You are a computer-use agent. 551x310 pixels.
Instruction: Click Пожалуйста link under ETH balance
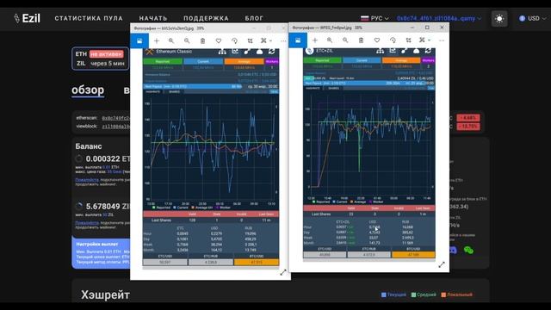(x=87, y=180)
